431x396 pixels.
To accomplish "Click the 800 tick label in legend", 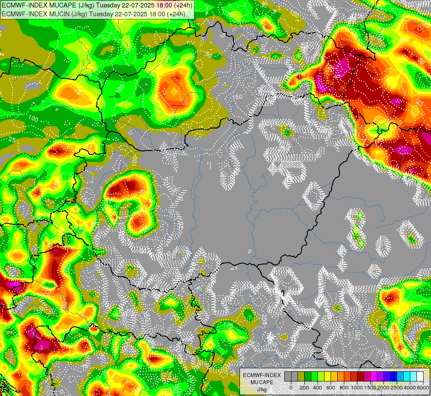I will 344,388.
